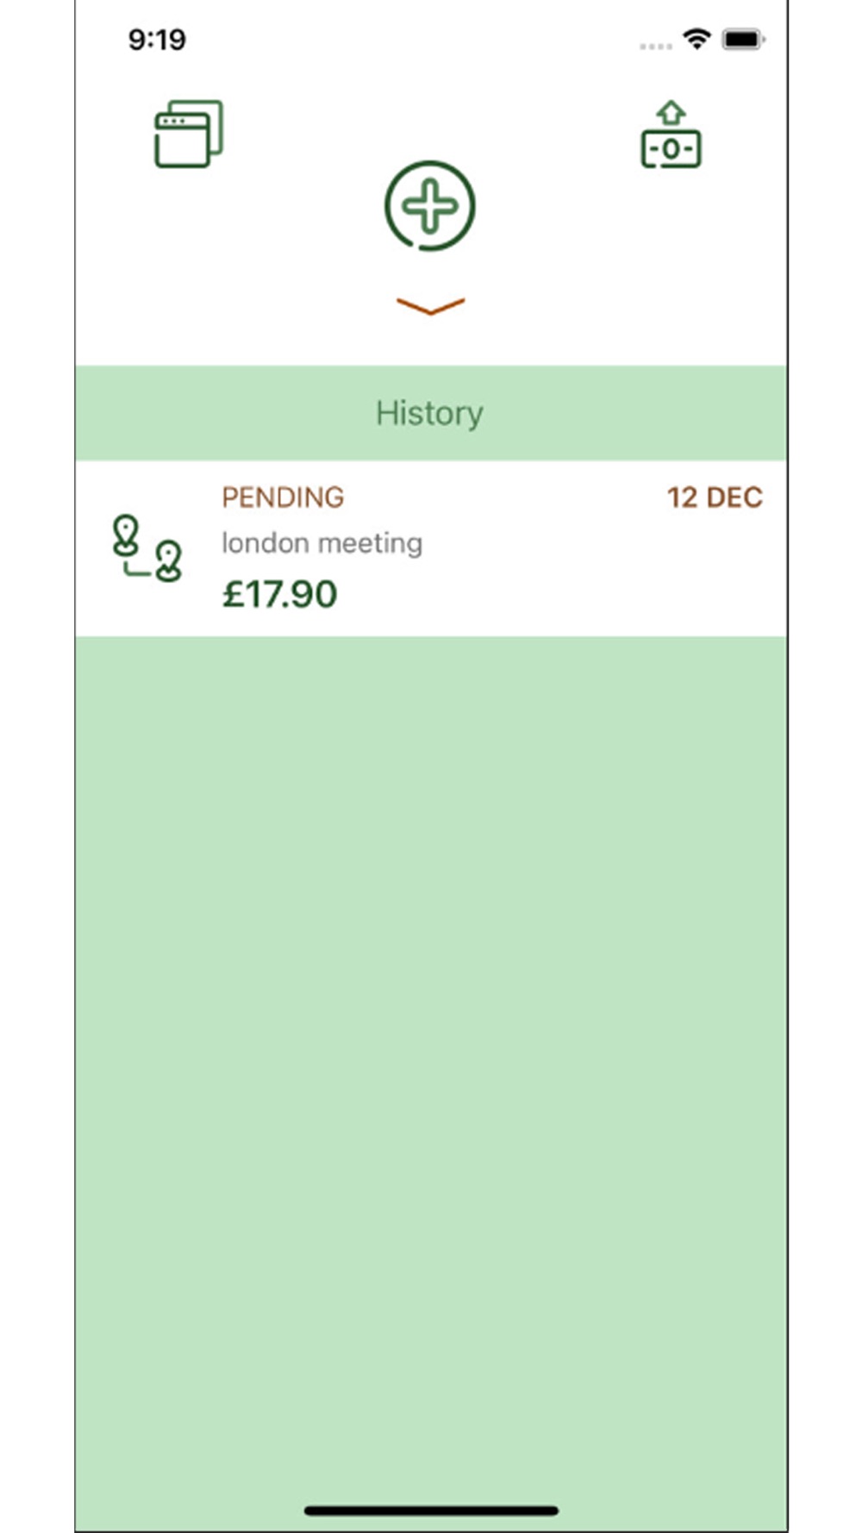Viewport: 862px width, 1533px height.
Task: Click the battery status icon
Action: click(x=743, y=40)
